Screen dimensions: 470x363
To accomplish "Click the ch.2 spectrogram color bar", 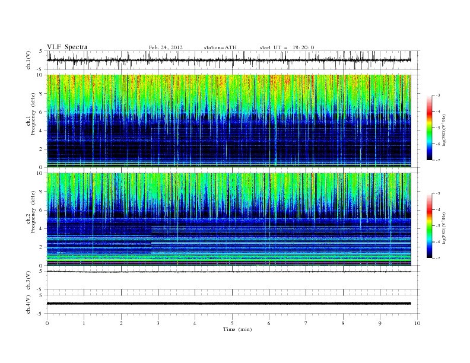I will [430, 225].
